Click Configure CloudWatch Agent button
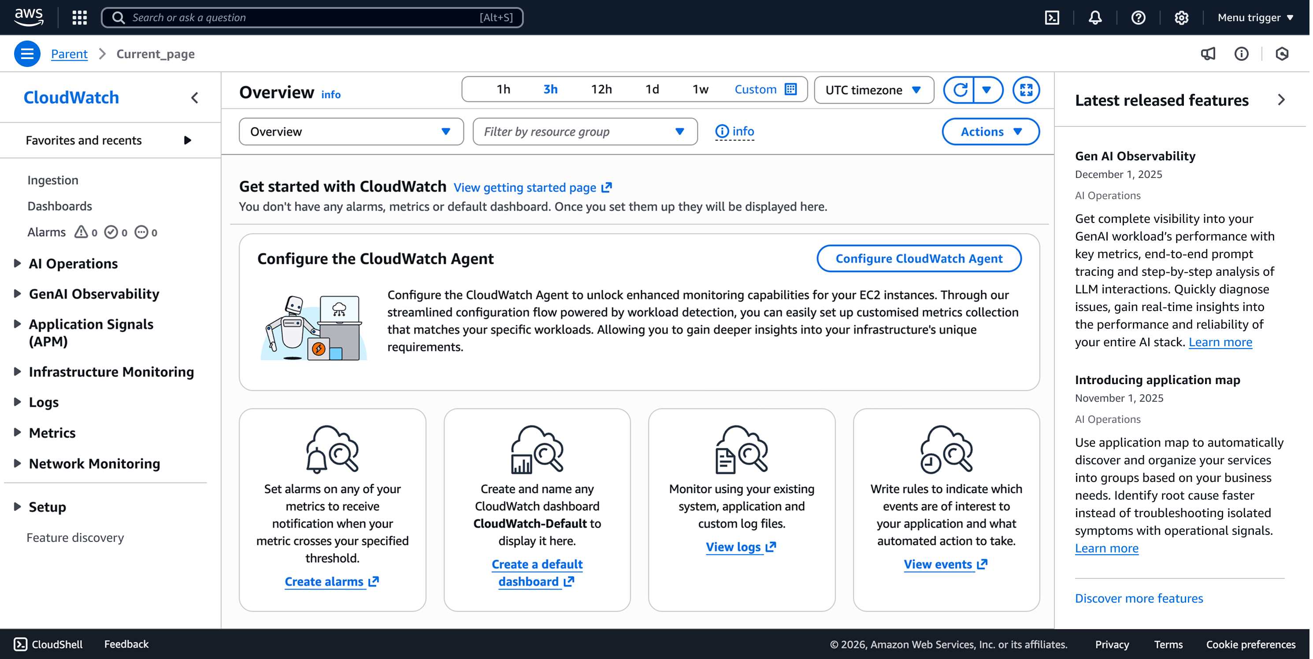Screen dimensions: 1313x659 click(x=919, y=259)
